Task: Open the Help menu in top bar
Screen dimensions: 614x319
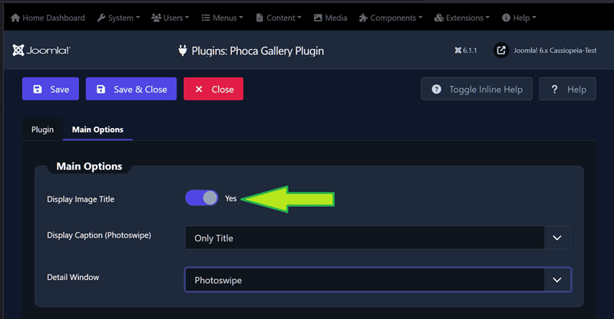Action: [x=519, y=18]
